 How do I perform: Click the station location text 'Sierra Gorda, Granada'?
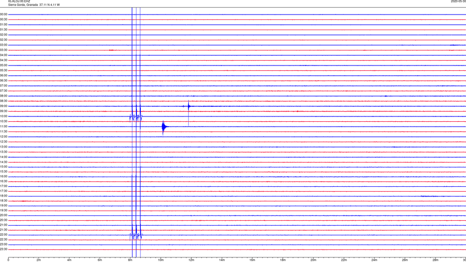coord(23,5)
